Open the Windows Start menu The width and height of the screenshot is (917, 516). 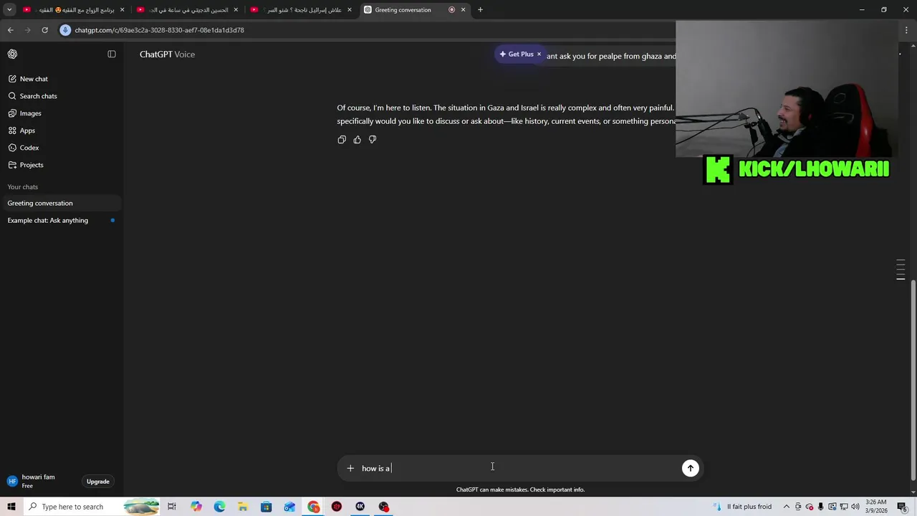pos(11,507)
